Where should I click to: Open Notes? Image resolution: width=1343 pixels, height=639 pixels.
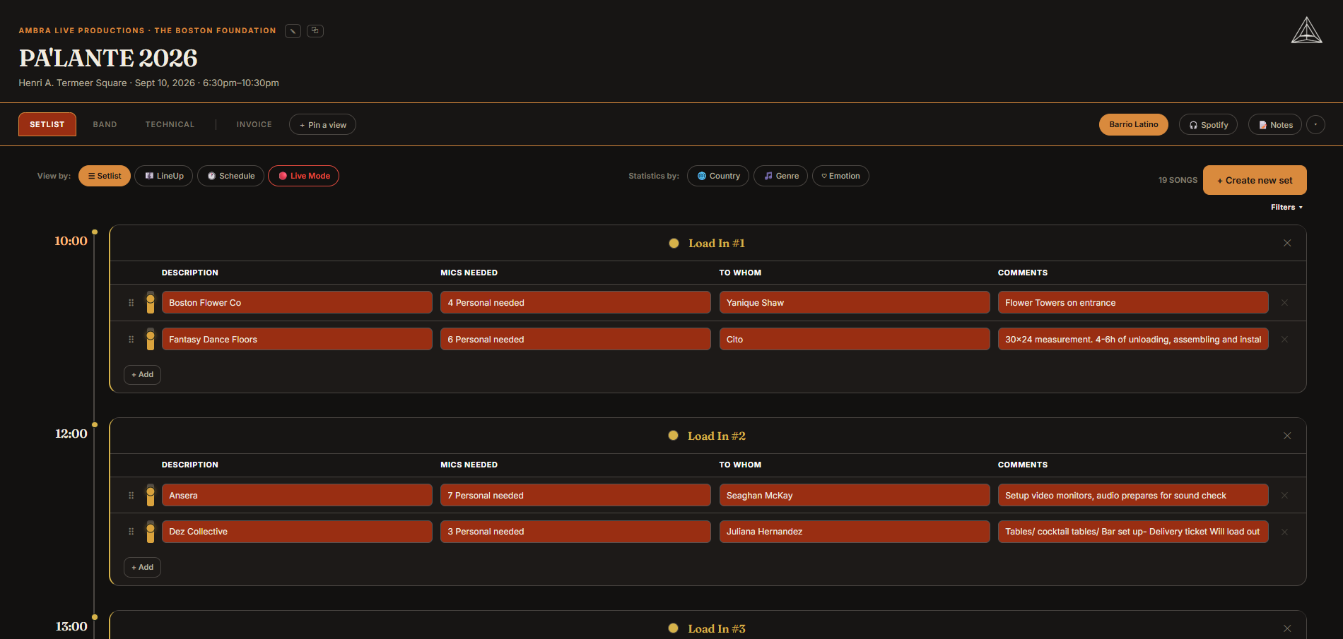point(1275,124)
